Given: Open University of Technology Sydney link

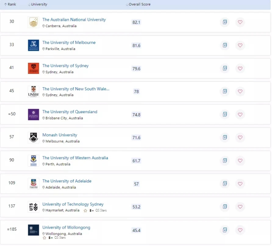Looking at the screenshot, I should pyautogui.click(x=73, y=204).
